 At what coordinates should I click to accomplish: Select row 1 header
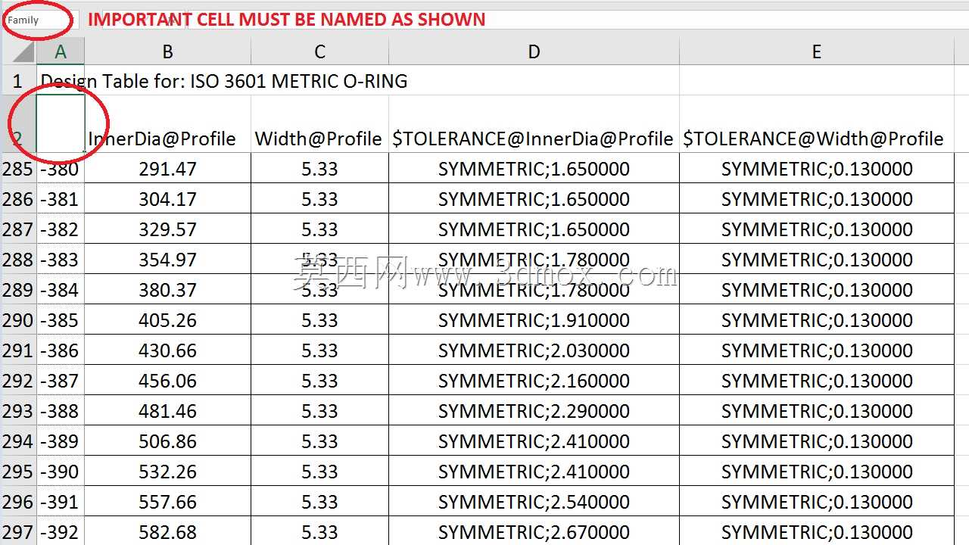18,80
